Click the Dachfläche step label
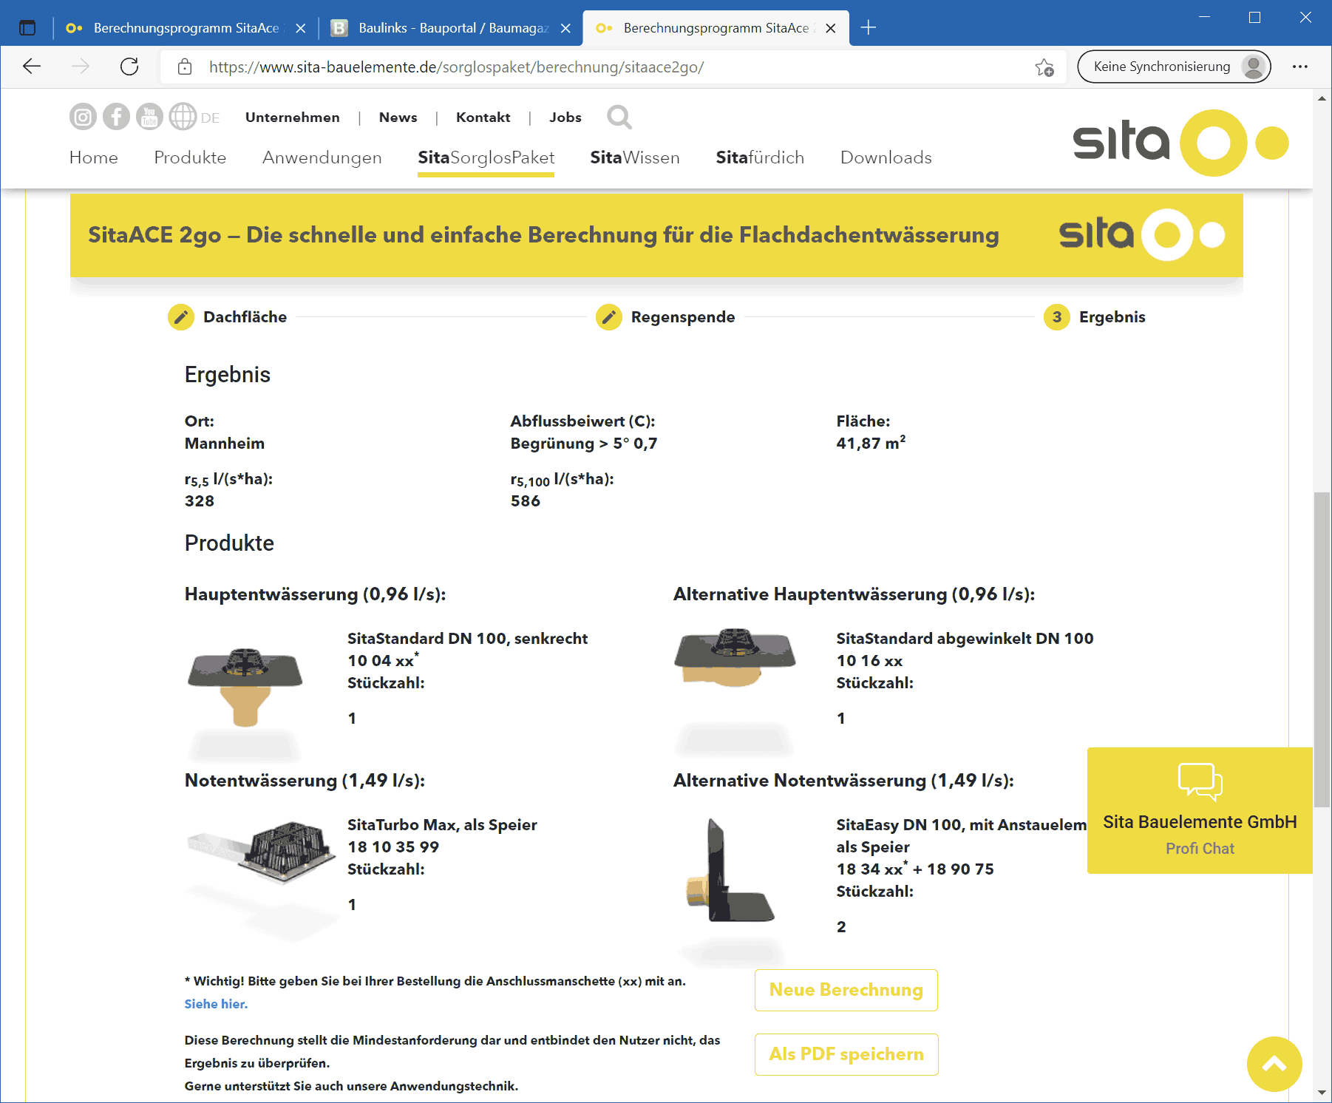 [245, 317]
